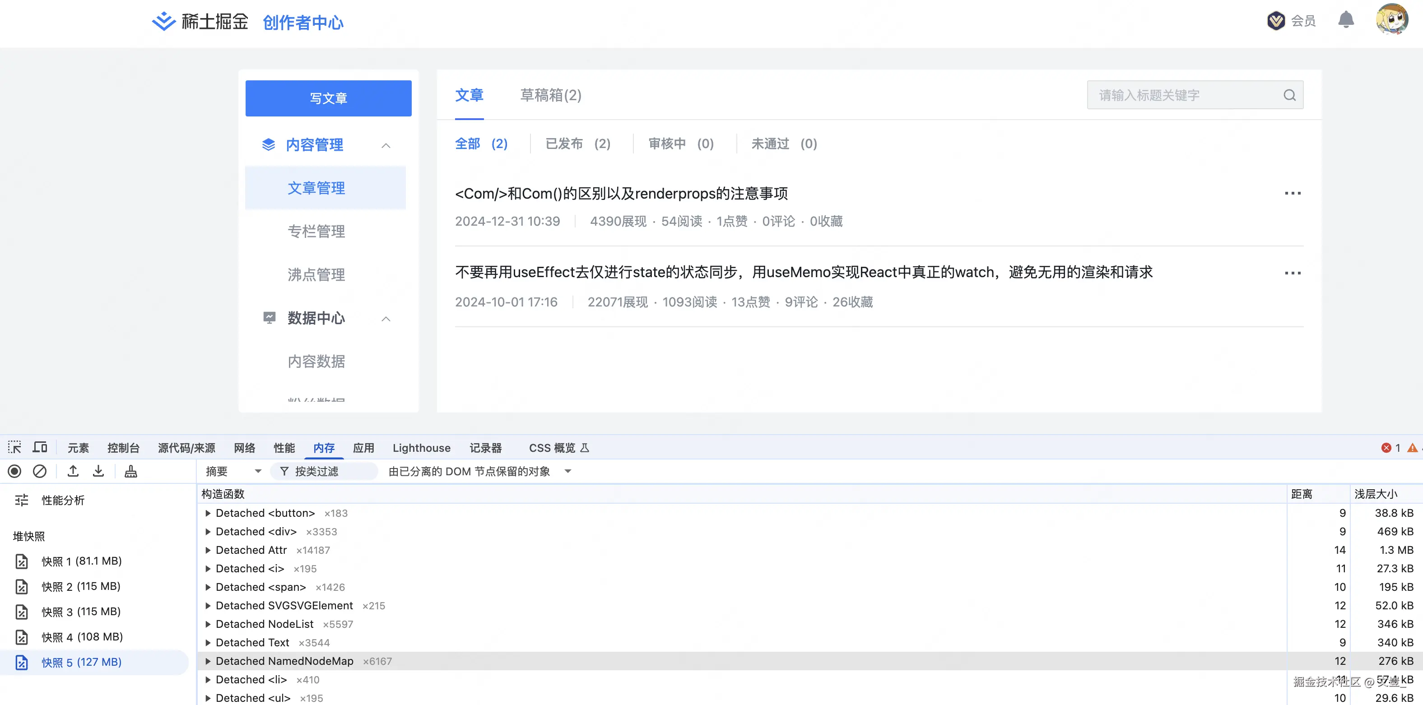Viewport: 1423px width, 705px height.
Task: Click the title keyword search field
Action: pyautogui.click(x=1182, y=95)
